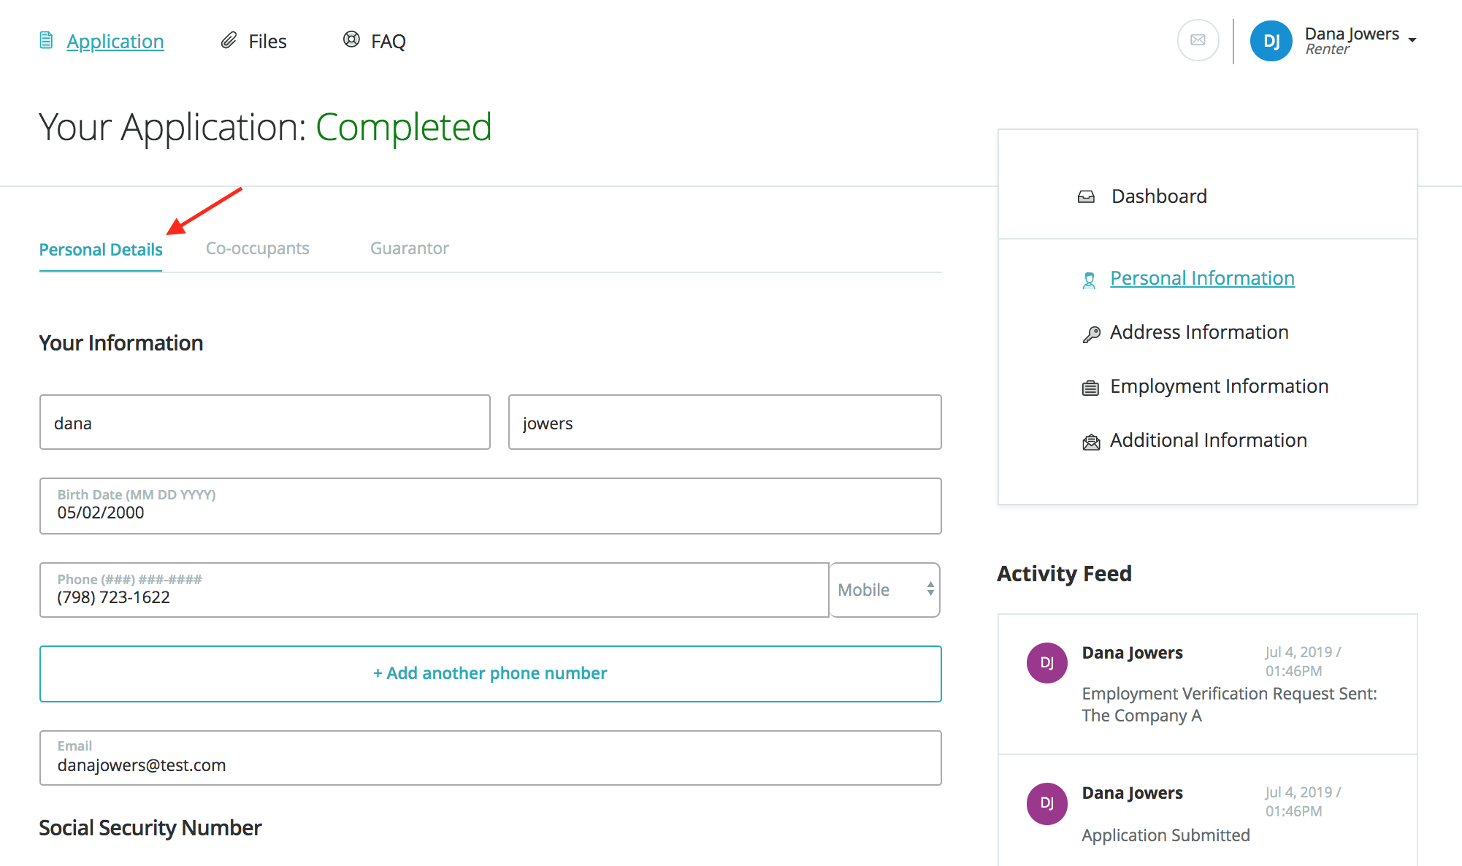Open the messages envelope icon
Viewport: 1462px width, 866px height.
click(x=1198, y=40)
